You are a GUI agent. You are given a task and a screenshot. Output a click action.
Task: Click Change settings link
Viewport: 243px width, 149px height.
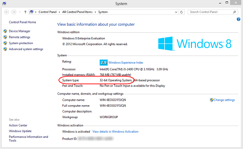pyautogui.click(x=224, y=100)
